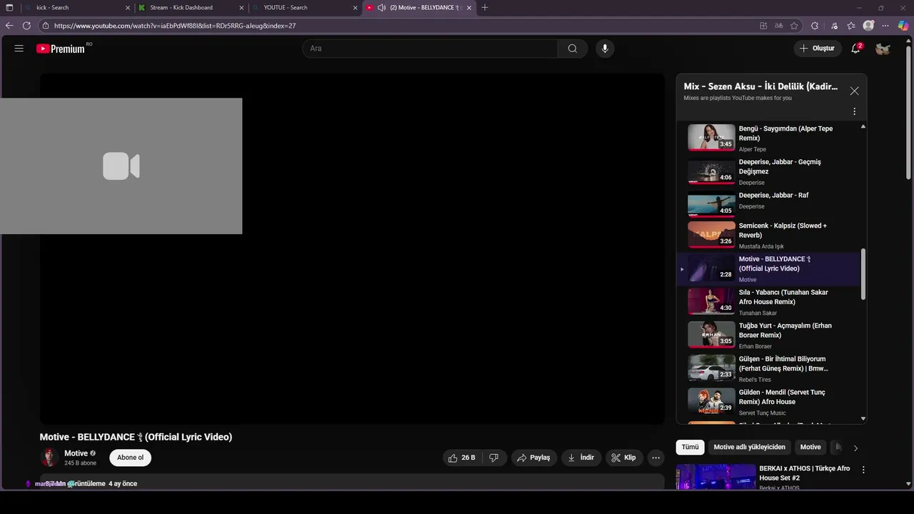Select the Tümü filter chip
914x514 pixels.
pyautogui.click(x=690, y=447)
